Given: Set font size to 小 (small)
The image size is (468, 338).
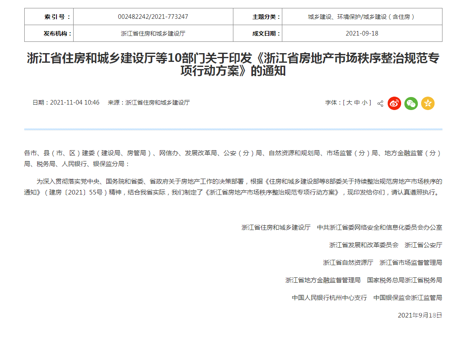Looking at the screenshot, I should [x=365, y=102].
